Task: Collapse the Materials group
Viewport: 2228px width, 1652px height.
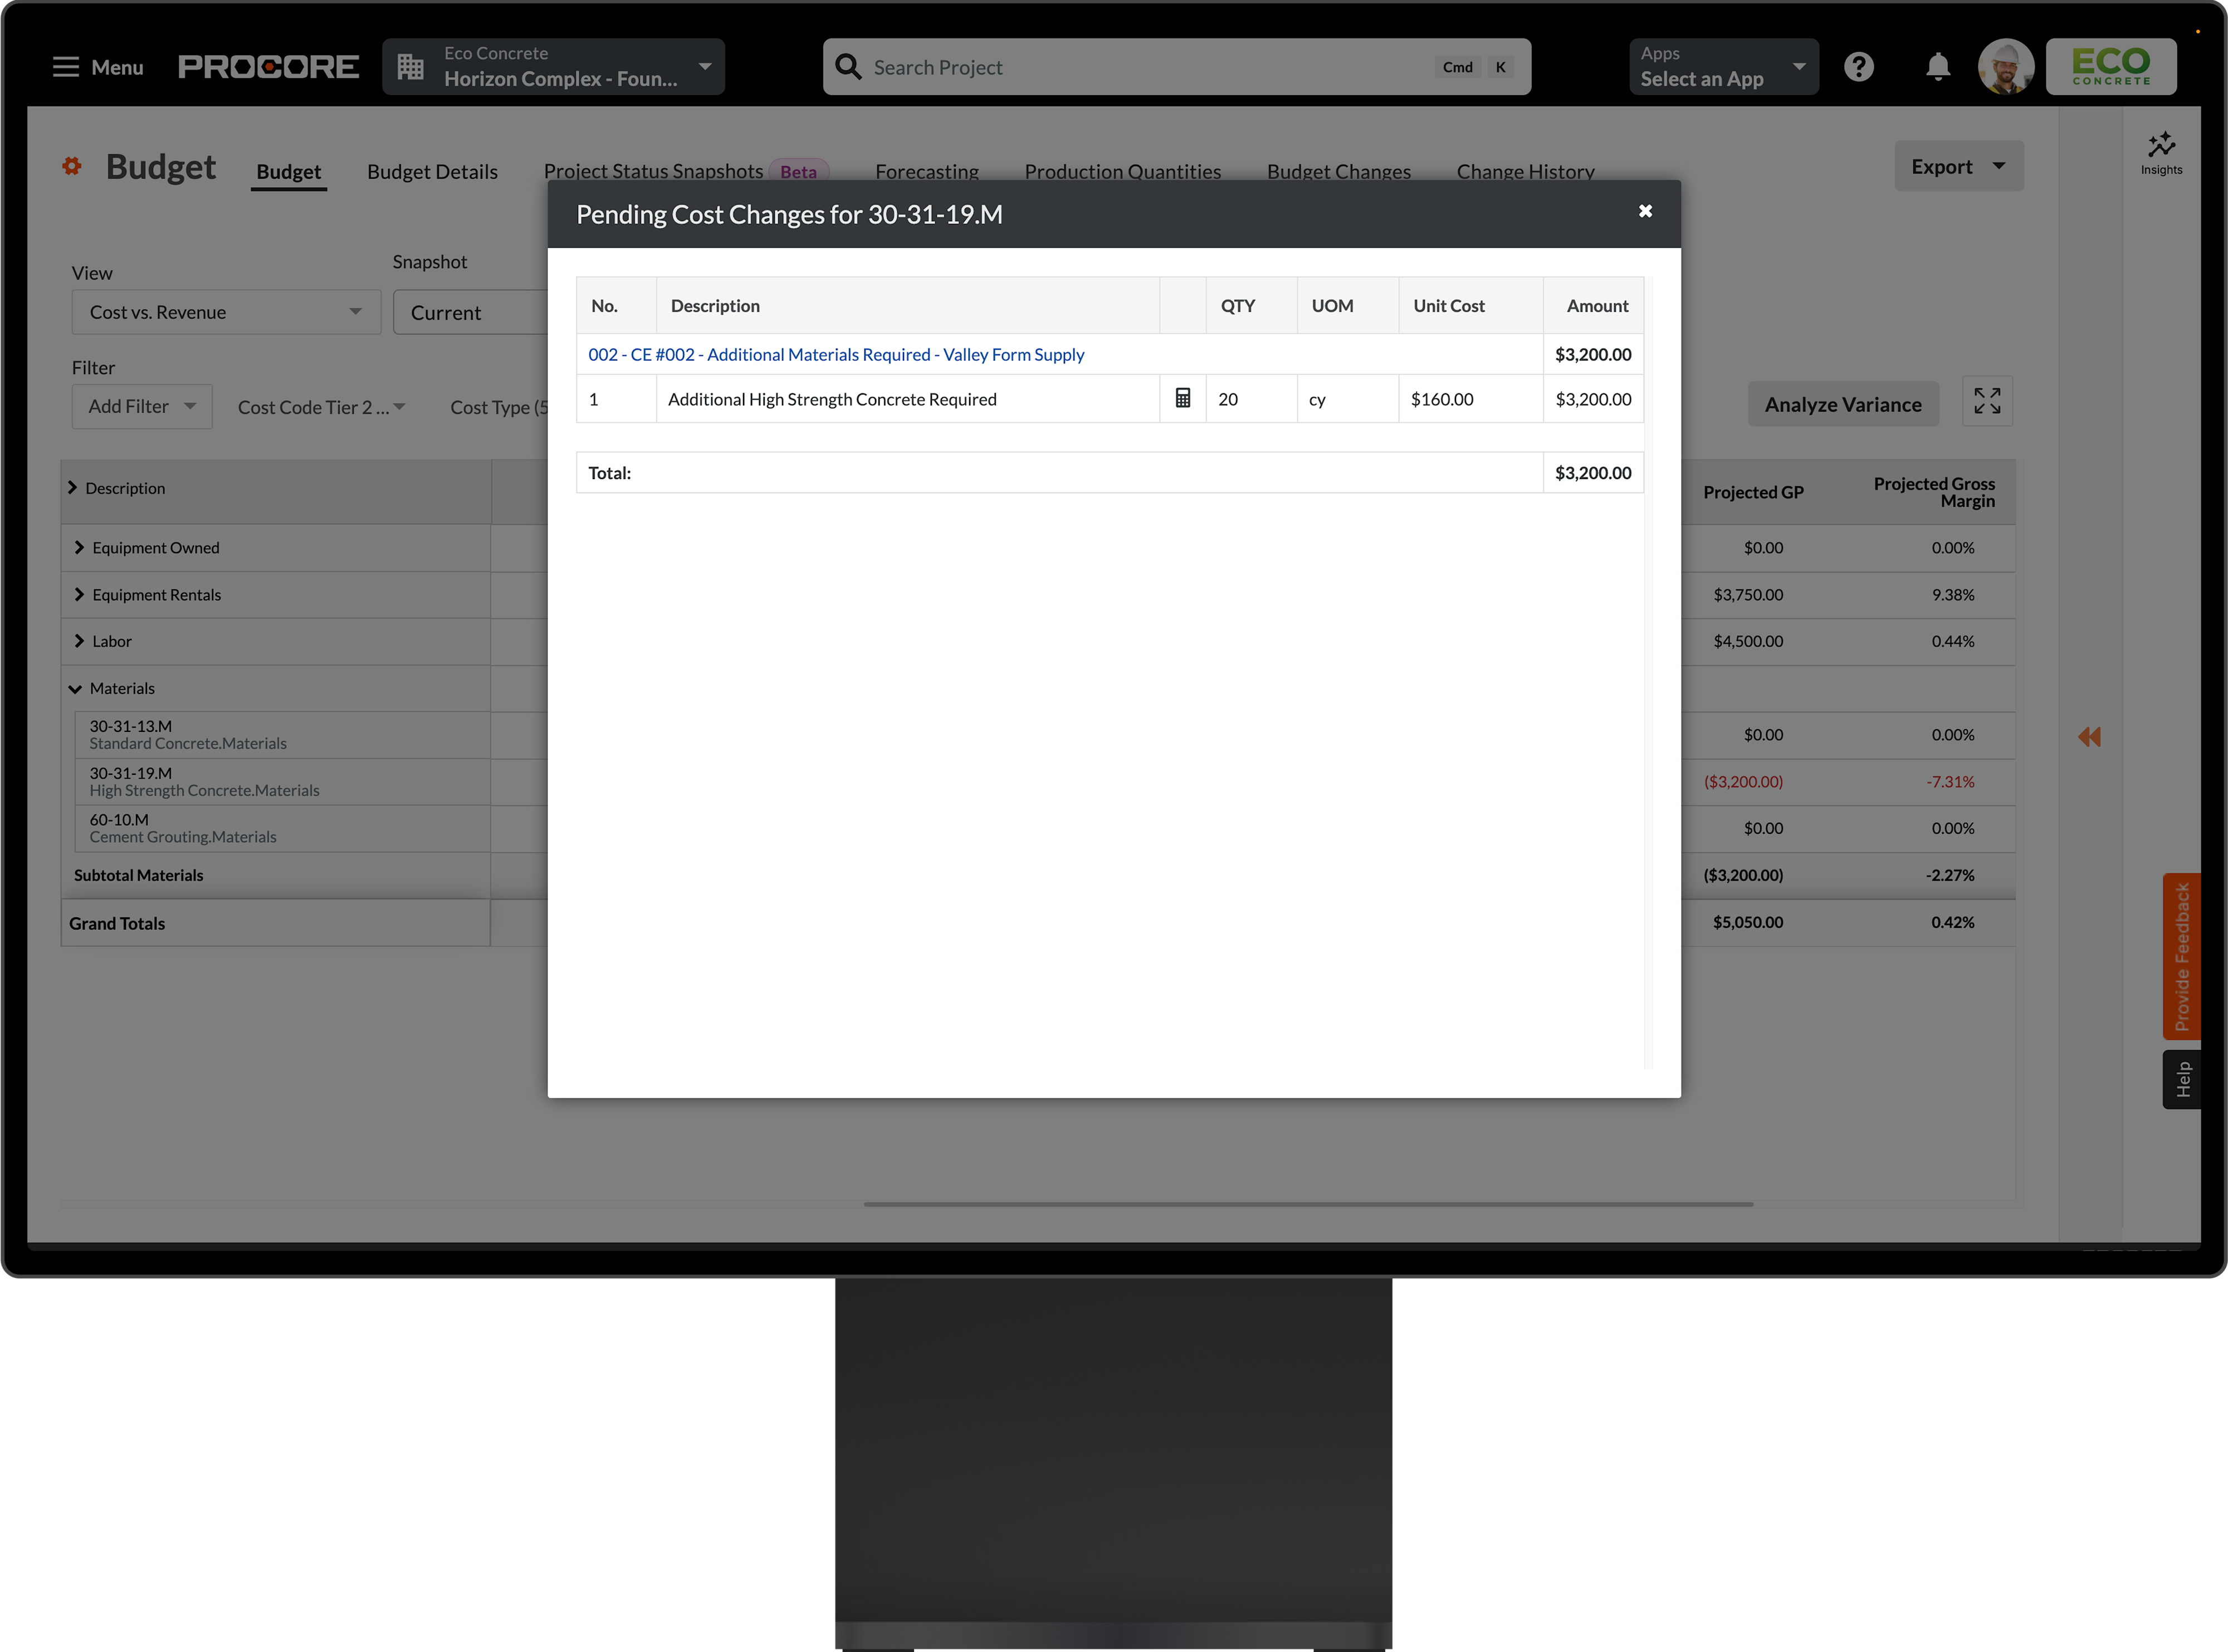Action: 76,688
